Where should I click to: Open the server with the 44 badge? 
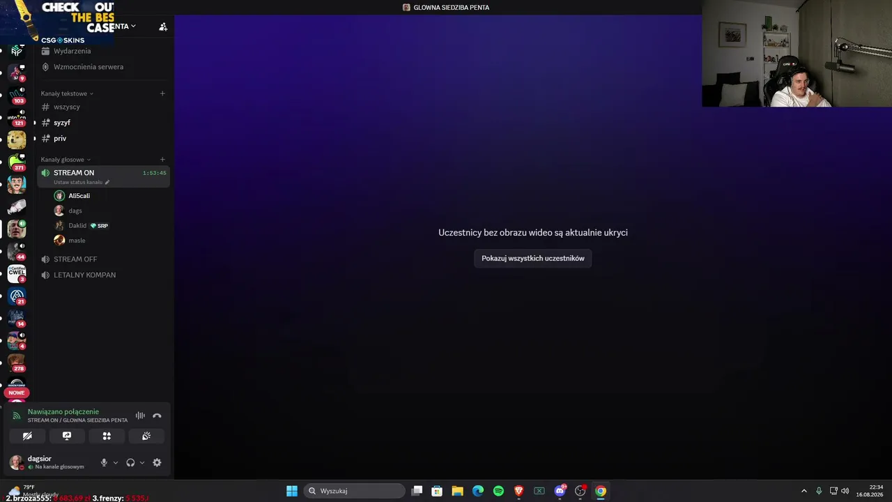[x=17, y=251]
